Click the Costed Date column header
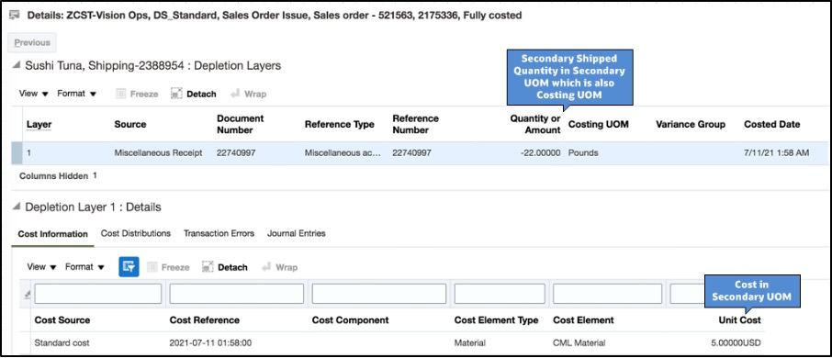832x358 pixels. click(x=772, y=124)
